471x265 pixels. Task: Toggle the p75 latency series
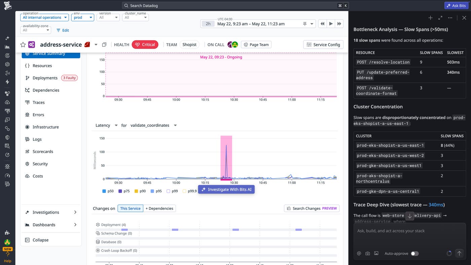pos(124,191)
